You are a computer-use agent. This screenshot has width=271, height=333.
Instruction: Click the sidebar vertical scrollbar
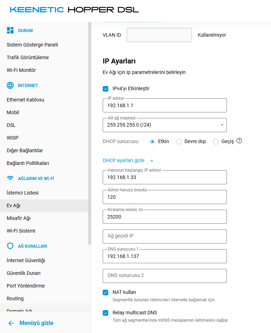(x=90, y=133)
